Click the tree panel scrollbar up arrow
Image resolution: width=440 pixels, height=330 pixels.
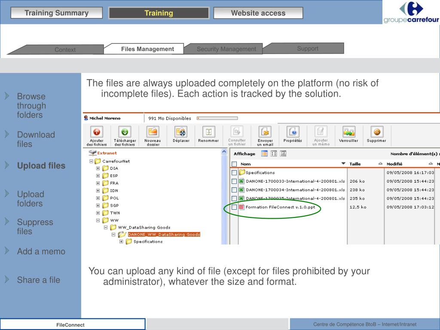pos(224,152)
